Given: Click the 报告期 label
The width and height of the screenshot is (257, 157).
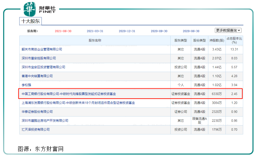Looking at the screenshot, I should pos(33,31).
